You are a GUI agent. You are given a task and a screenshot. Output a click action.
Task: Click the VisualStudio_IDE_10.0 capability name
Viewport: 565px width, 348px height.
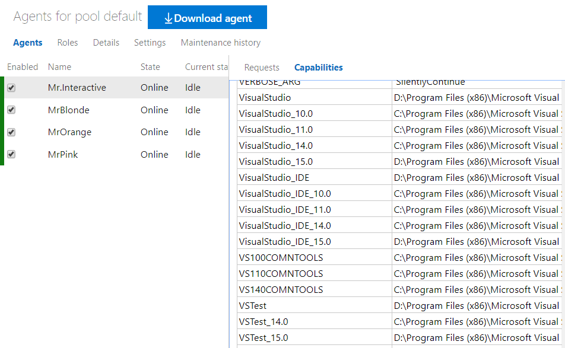point(285,194)
